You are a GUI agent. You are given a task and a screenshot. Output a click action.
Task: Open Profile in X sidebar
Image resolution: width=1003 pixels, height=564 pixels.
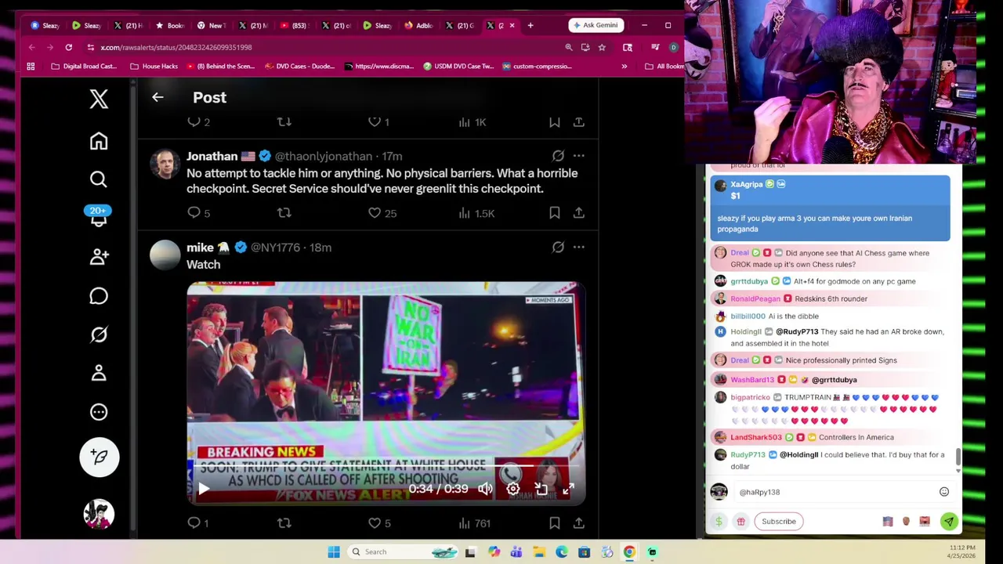tap(99, 373)
